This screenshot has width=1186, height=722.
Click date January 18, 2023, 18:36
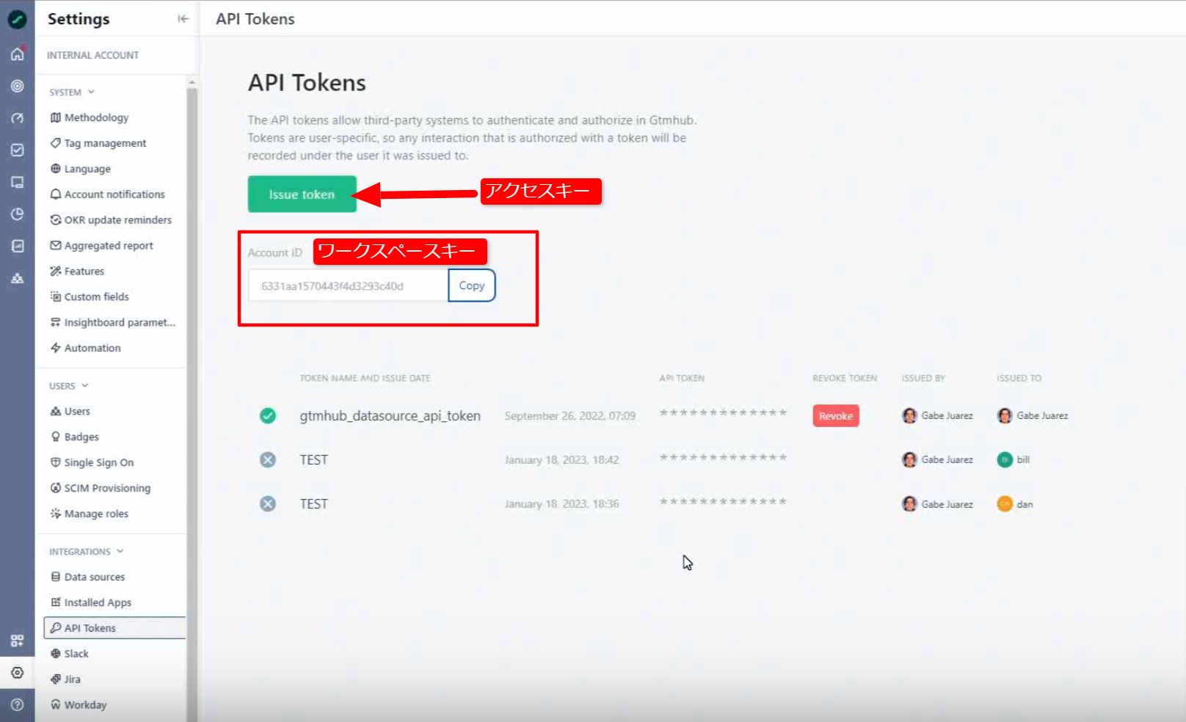[x=562, y=504]
